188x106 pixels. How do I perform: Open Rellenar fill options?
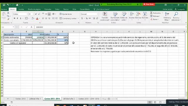pyautogui.click(x=155, y=16)
